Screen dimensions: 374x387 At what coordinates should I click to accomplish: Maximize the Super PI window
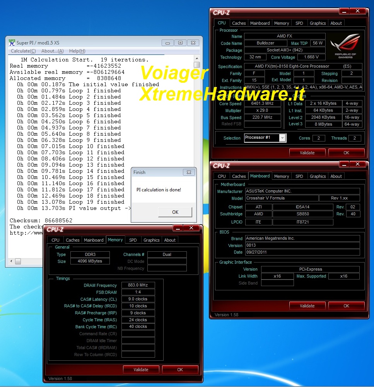[180, 43]
